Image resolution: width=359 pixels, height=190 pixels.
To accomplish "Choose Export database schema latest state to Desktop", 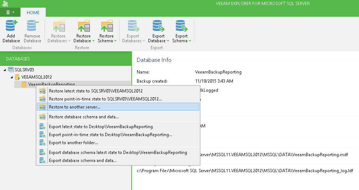I will [118, 153].
